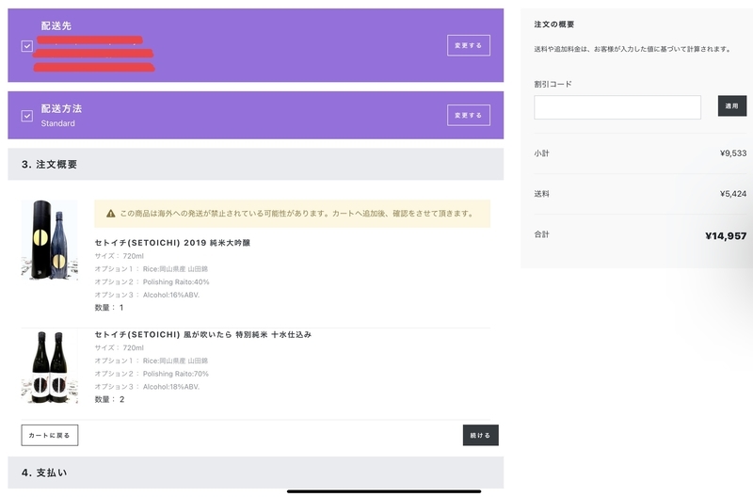The height and width of the screenshot is (497, 753).
Task: Click the 注文の概要 heading
Action: [554, 24]
